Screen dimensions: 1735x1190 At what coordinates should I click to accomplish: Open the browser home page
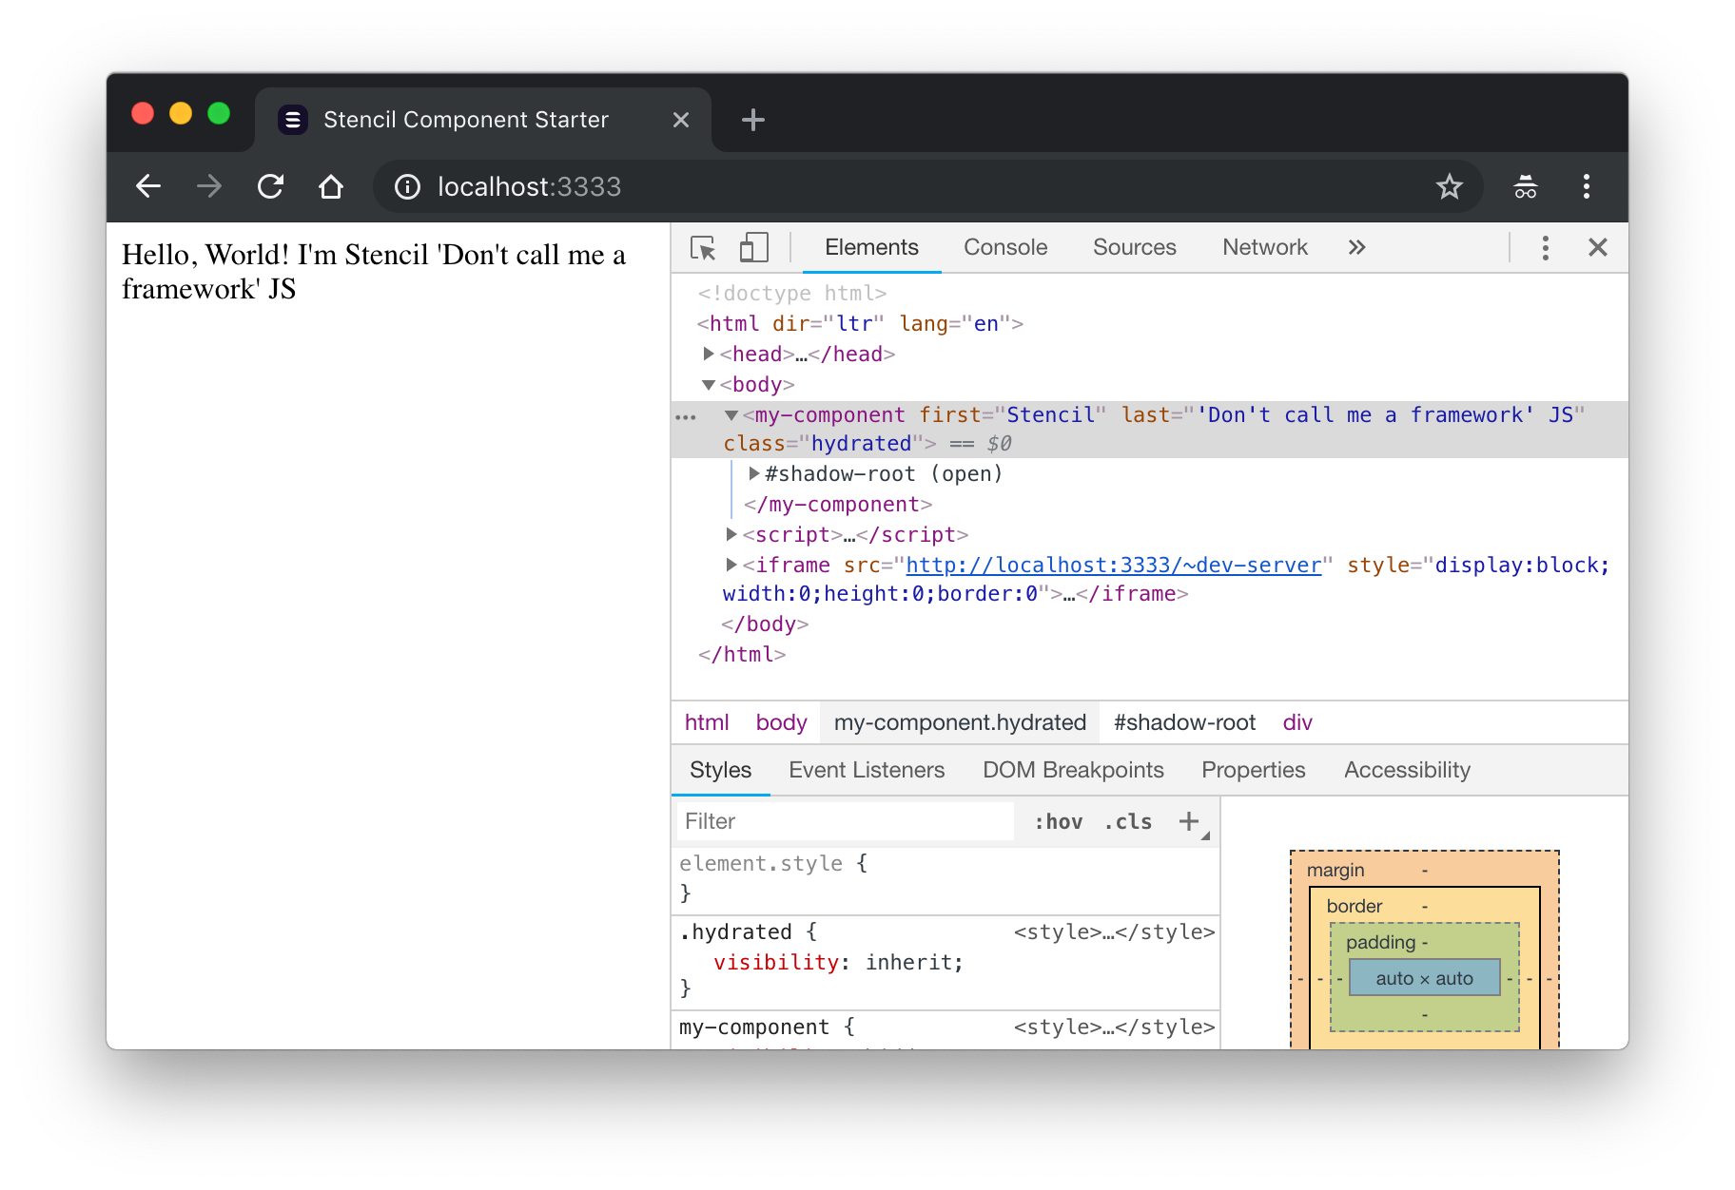[331, 186]
